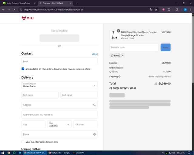Click the Phone field
The image size is (194, 155).
pos(59,134)
